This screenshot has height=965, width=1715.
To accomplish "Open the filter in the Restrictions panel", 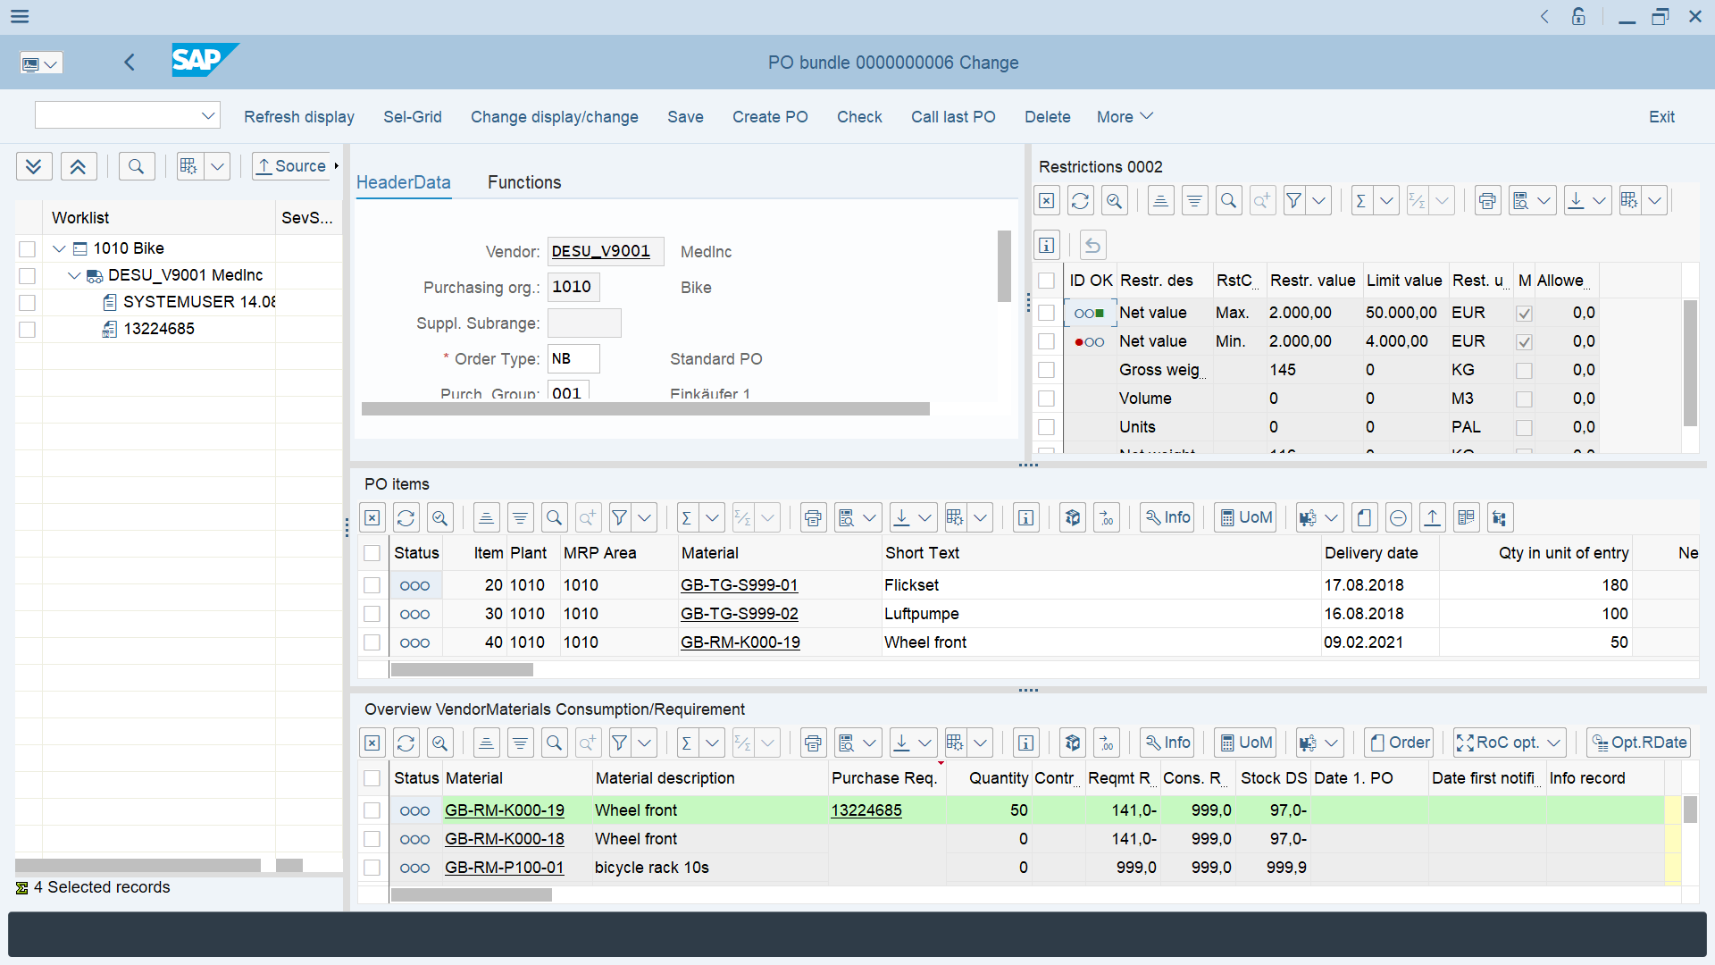I will [x=1293, y=200].
